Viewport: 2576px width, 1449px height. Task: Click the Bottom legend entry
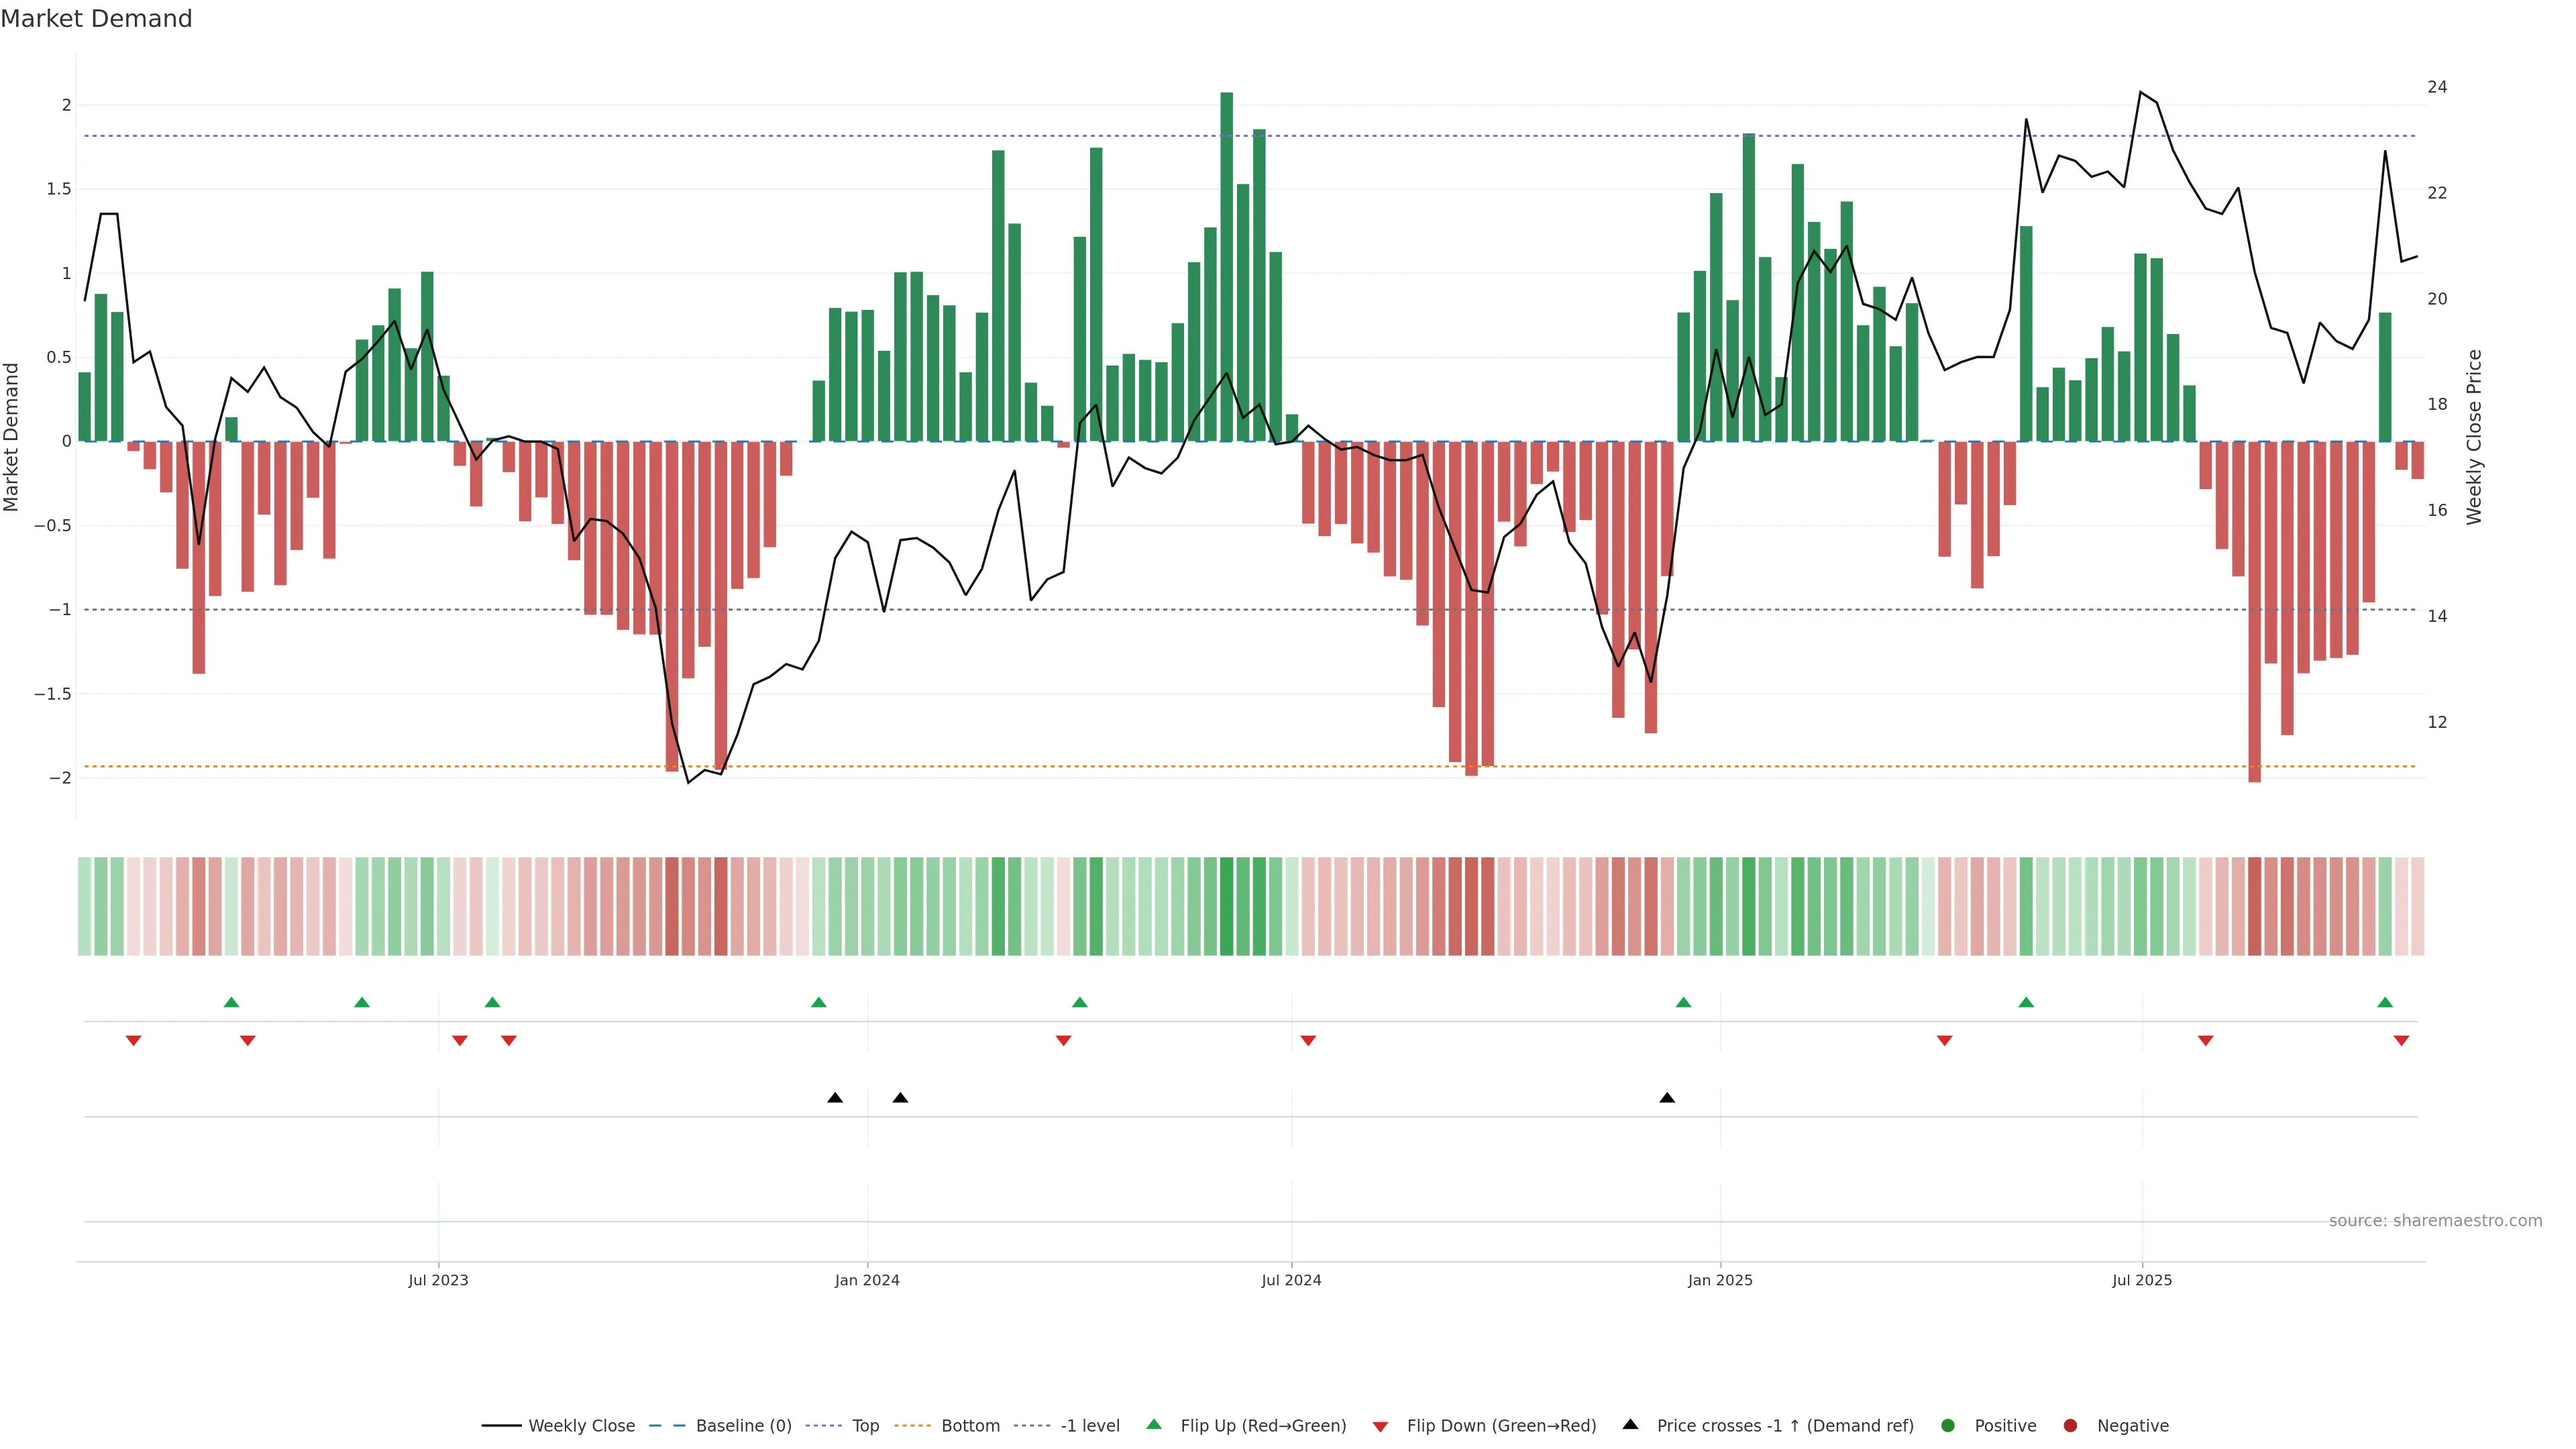click(x=970, y=1425)
